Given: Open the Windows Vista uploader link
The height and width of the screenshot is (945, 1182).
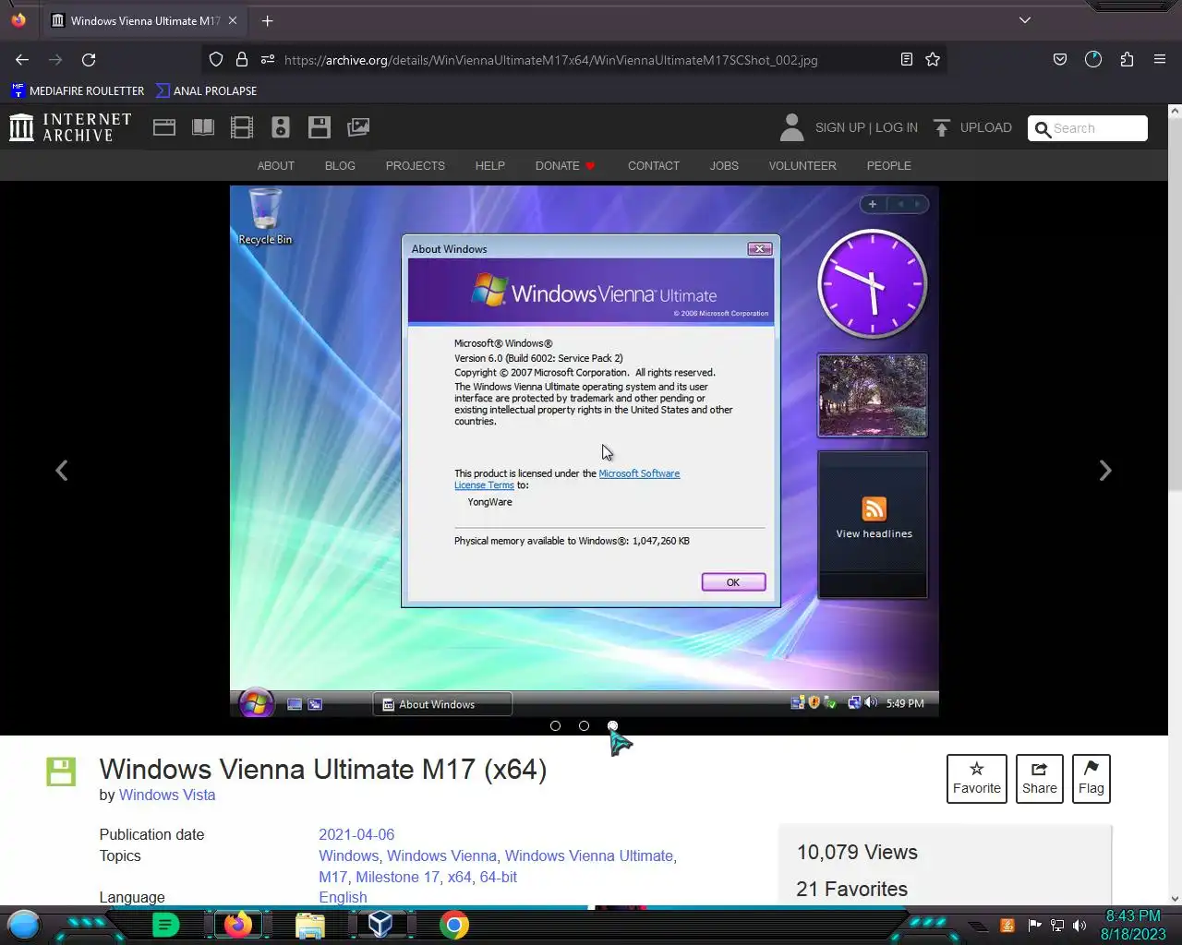Looking at the screenshot, I should [x=167, y=795].
